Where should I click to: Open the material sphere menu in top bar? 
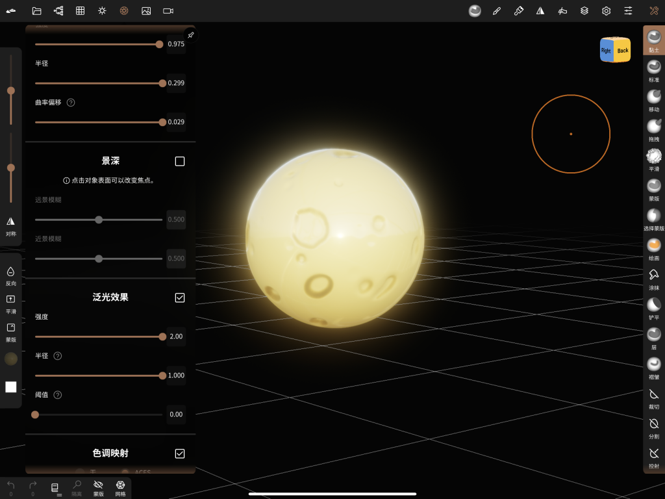coord(475,11)
